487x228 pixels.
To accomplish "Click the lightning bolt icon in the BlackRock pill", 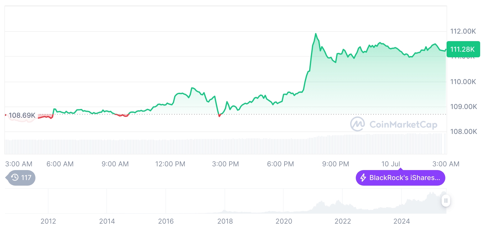I will click(x=363, y=178).
